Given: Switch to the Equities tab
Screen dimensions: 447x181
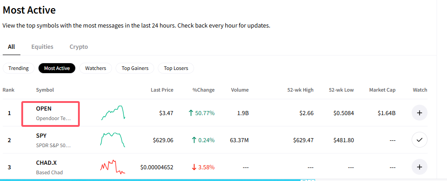Looking at the screenshot, I should pos(42,47).
